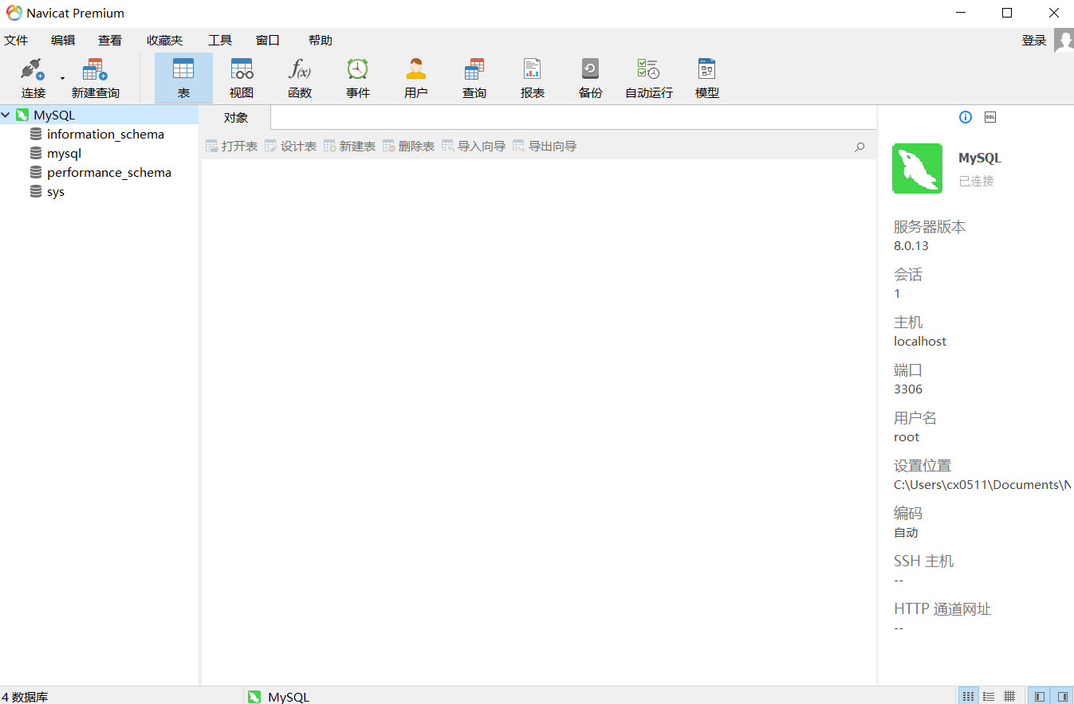Switch to the 对象 tab
The height and width of the screenshot is (704, 1074).
click(236, 118)
